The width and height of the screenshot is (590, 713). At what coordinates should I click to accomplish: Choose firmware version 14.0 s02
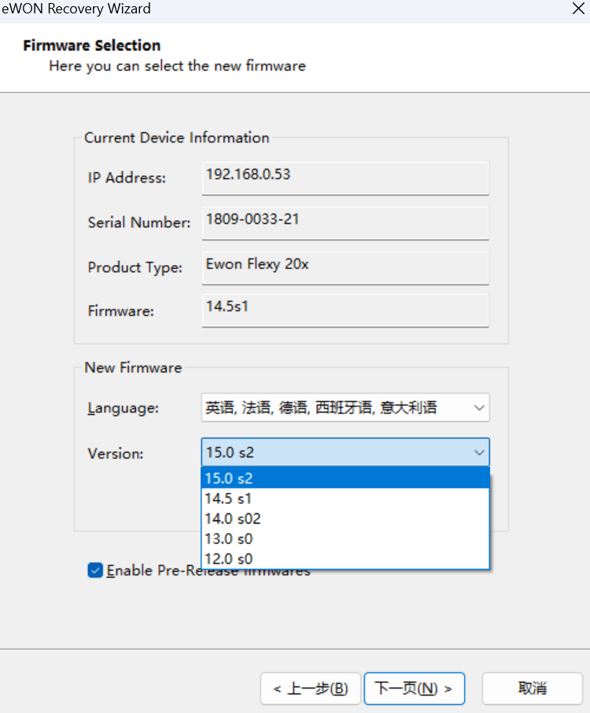pyautogui.click(x=345, y=518)
